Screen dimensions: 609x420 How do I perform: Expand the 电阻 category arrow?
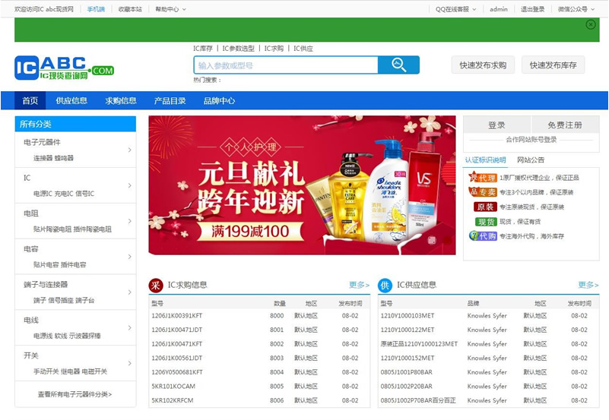130,221
